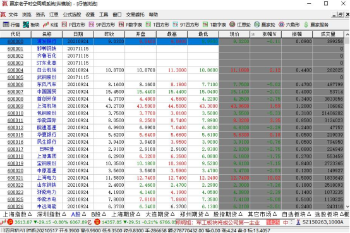
Task: Open the T四方形 tool
Action: [157, 25]
